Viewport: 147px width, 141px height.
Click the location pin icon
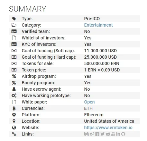pyautogui.click(x=14, y=121)
